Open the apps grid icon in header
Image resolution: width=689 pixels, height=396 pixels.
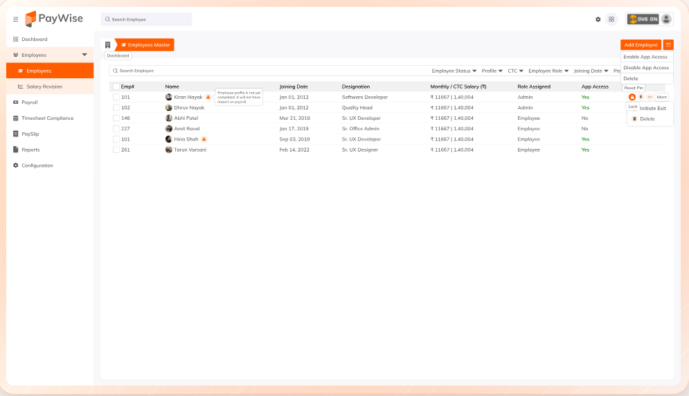point(611,19)
